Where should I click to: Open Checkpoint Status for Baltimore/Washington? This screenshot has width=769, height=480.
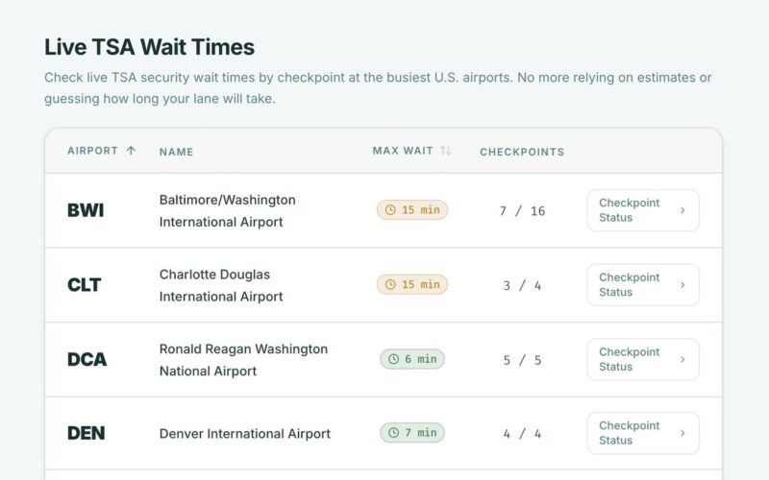coord(642,210)
